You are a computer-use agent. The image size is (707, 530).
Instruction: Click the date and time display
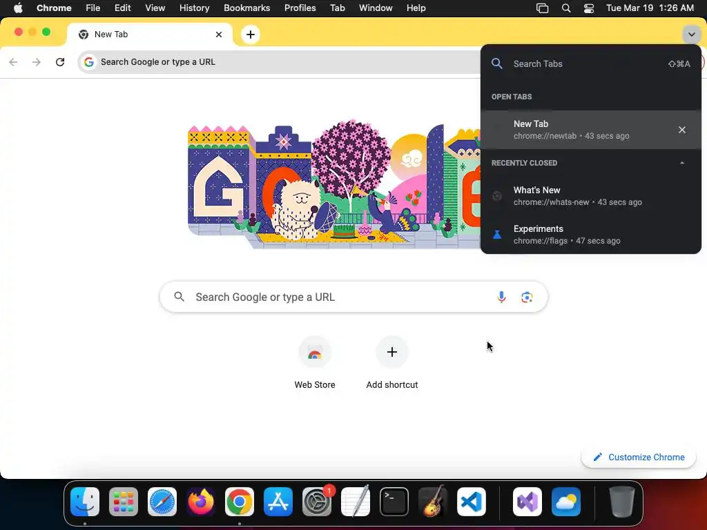point(650,8)
